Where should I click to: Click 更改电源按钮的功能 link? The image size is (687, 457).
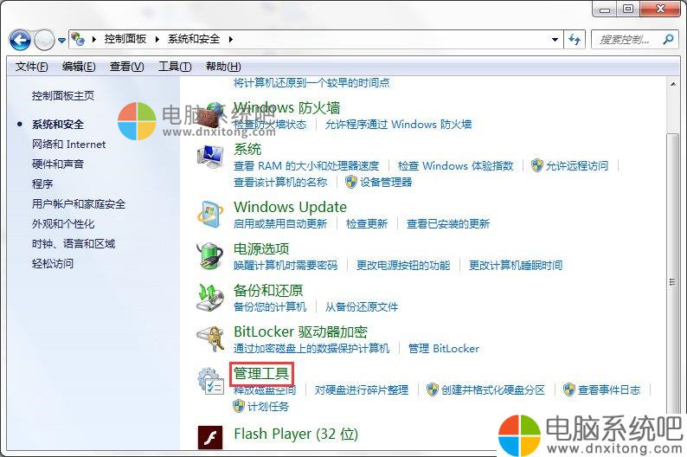[403, 266]
